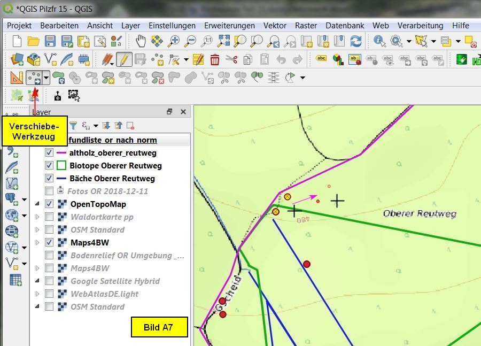This screenshot has width=481, height=346.
Task: Click the Refresh map icon
Action: pyautogui.click(x=355, y=41)
